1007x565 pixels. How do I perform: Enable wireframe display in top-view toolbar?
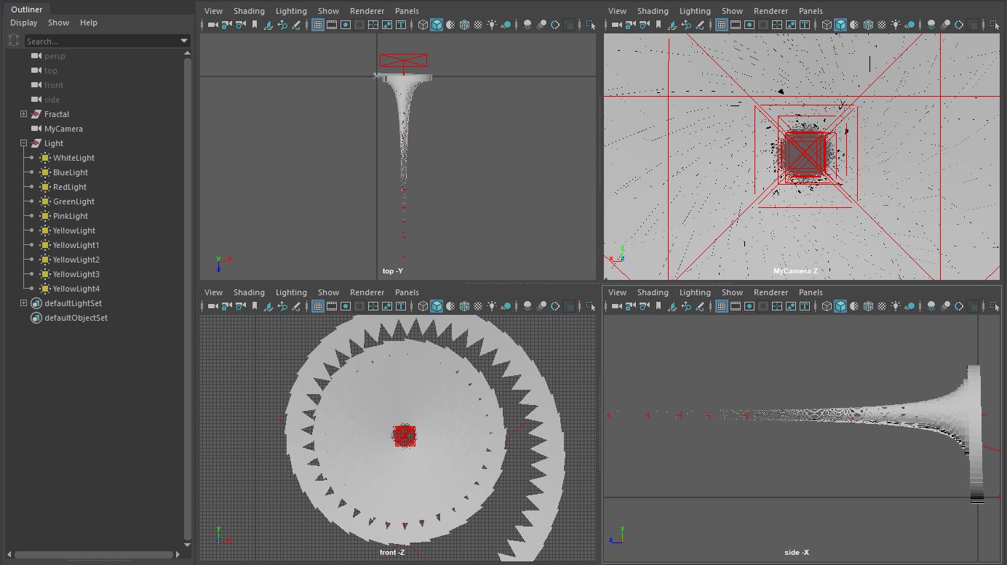click(423, 25)
